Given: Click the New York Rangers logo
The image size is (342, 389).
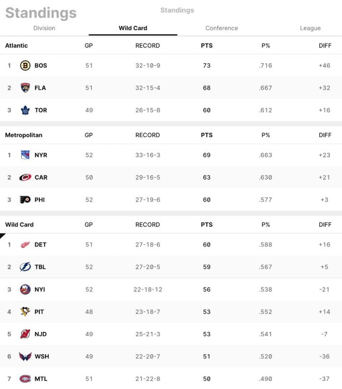Looking at the screenshot, I should 25,155.
